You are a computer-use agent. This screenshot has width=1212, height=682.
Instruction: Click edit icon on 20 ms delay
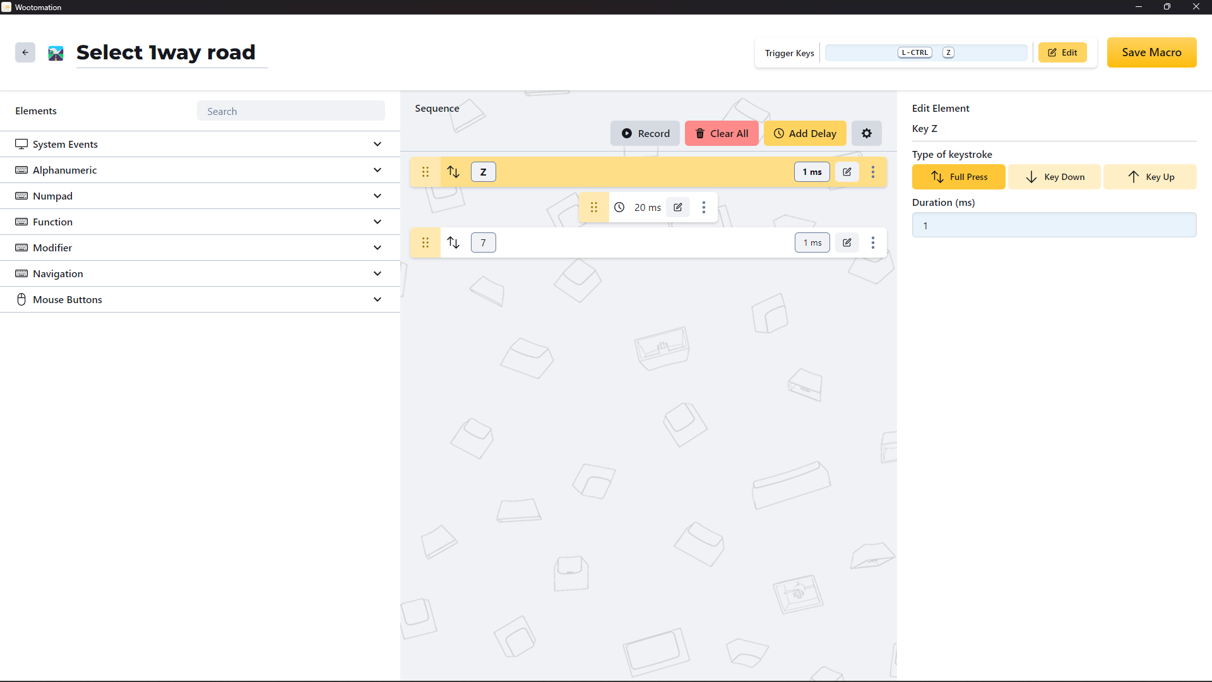coord(677,207)
